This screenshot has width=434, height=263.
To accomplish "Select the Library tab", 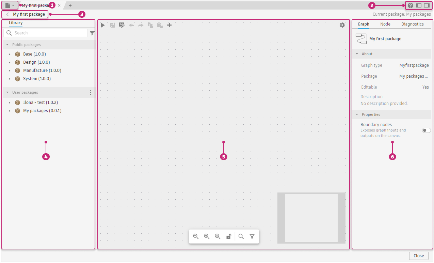I will (16, 23).
